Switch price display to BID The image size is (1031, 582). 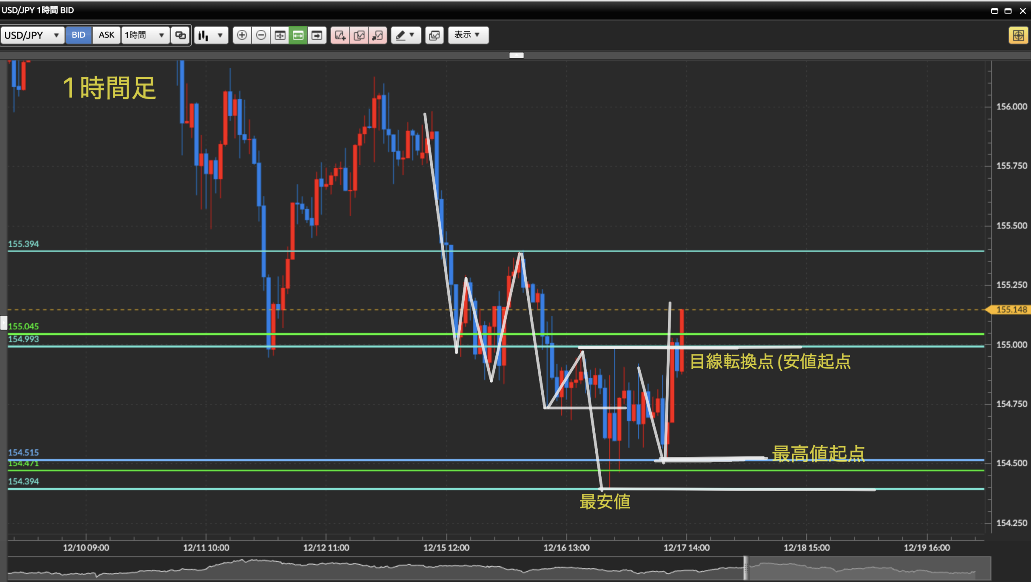click(79, 35)
